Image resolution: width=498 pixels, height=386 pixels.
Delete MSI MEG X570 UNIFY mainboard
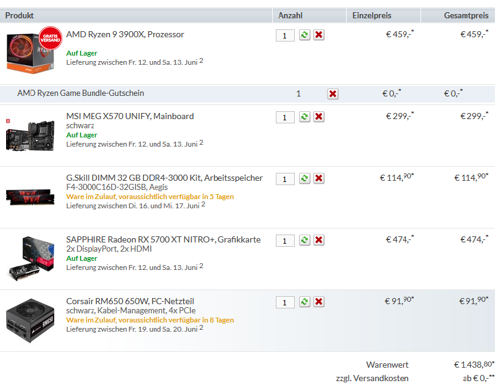[x=319, y=117]
